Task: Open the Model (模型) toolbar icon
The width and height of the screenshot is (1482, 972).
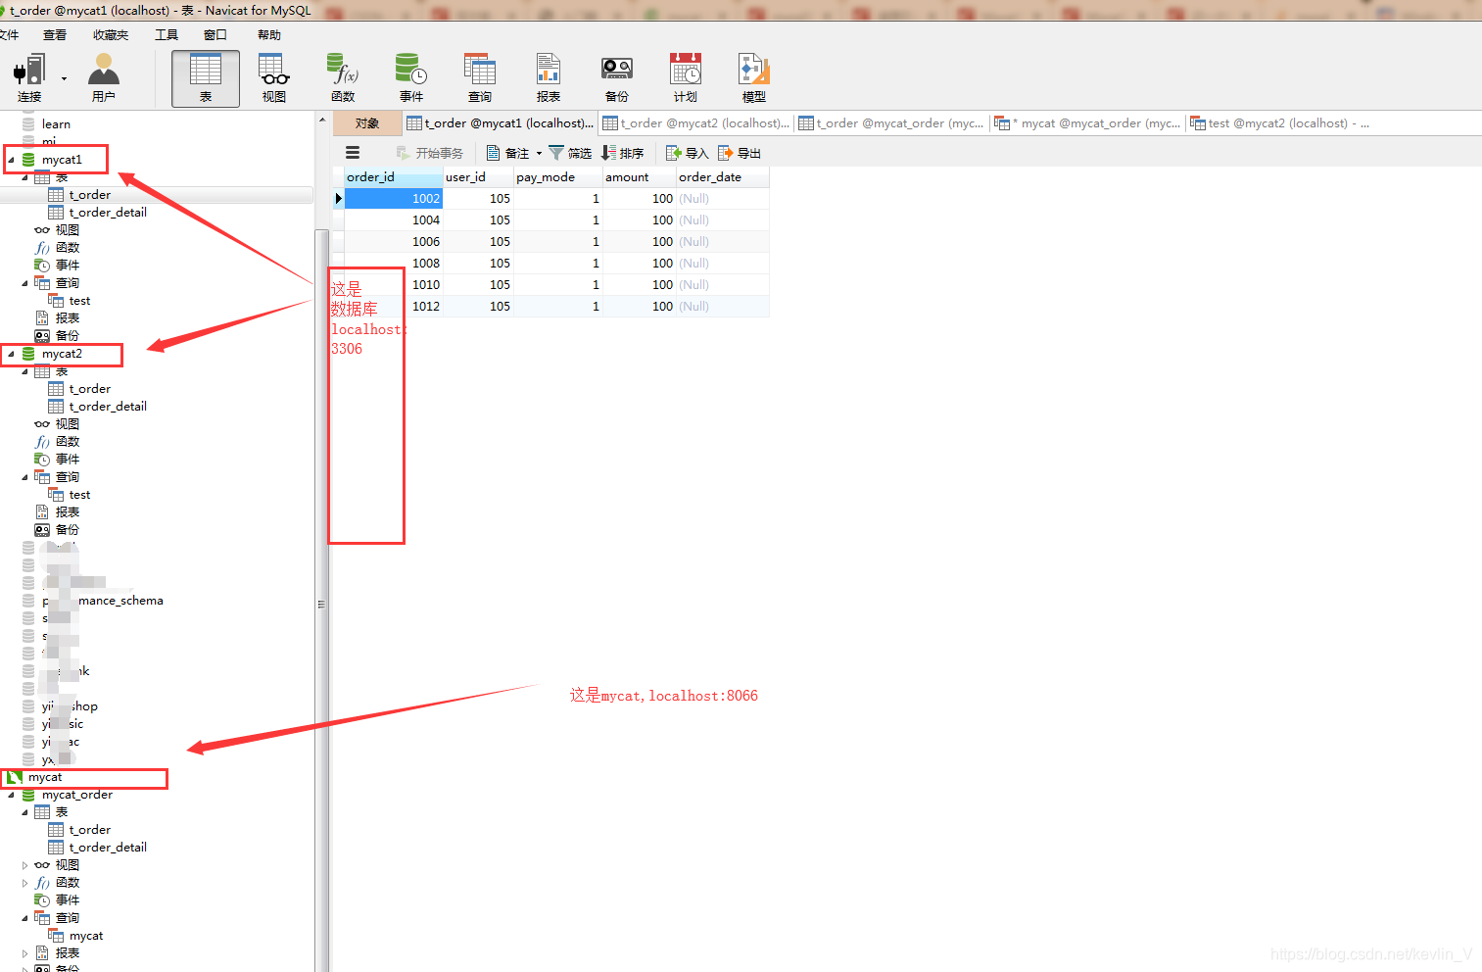Action: point(754,78)
